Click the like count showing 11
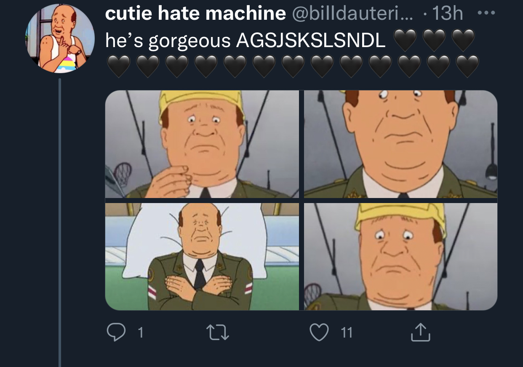This screenshot has width=523, height=367. click(x=346, y=333)
